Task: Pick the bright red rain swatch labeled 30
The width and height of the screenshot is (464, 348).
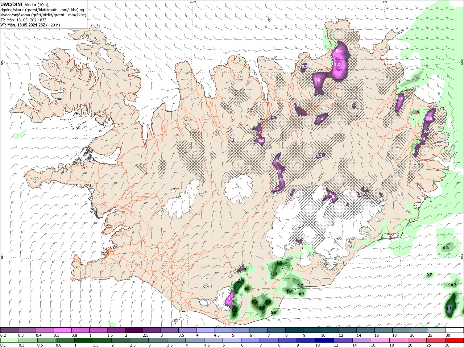Action: [455, 340]
